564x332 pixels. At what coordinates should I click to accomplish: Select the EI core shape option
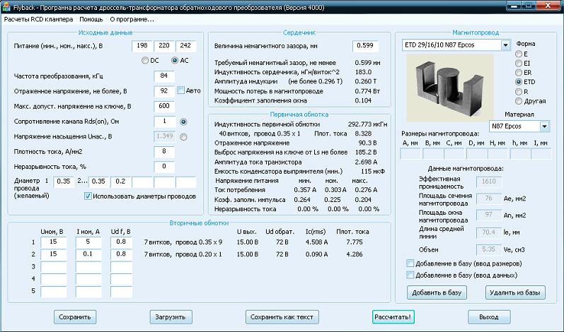click(x=520, y=63)
